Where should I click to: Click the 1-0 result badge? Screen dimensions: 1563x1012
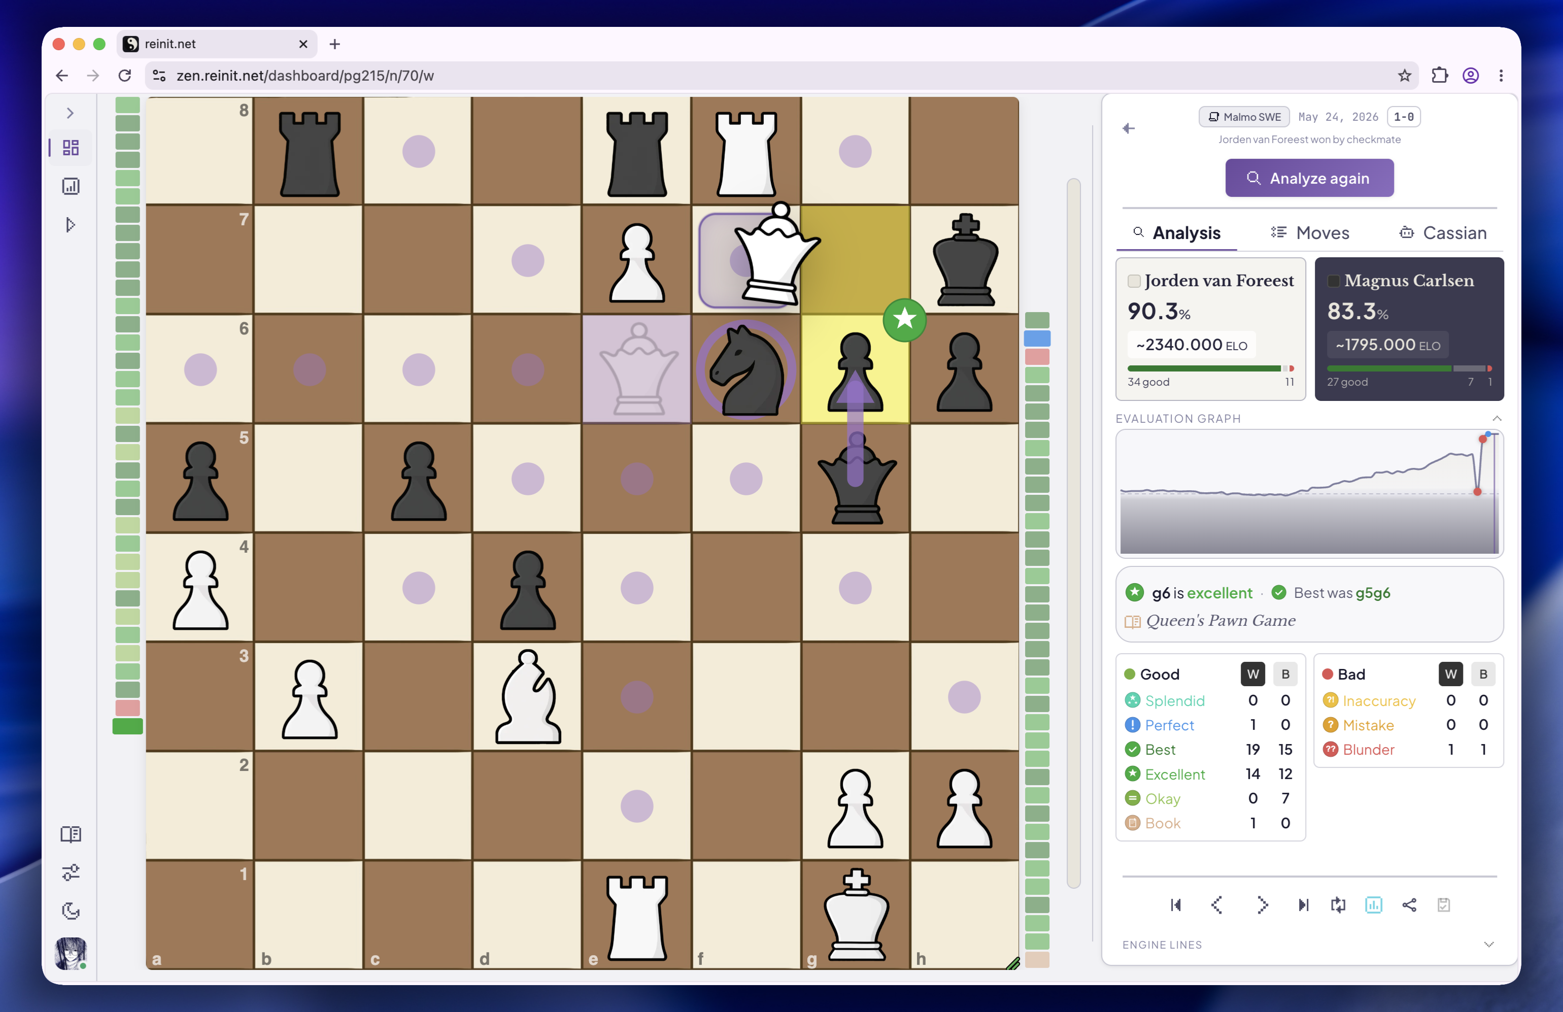1404,117
